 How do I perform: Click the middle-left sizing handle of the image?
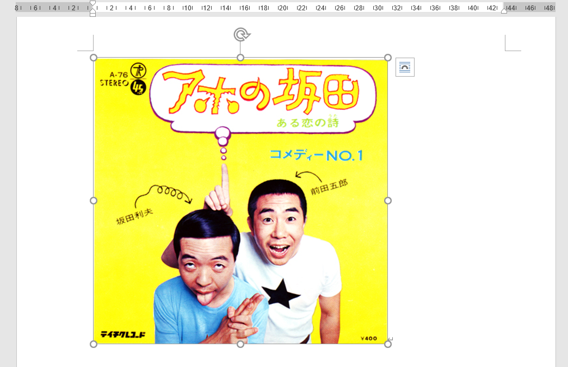(94, 200)
